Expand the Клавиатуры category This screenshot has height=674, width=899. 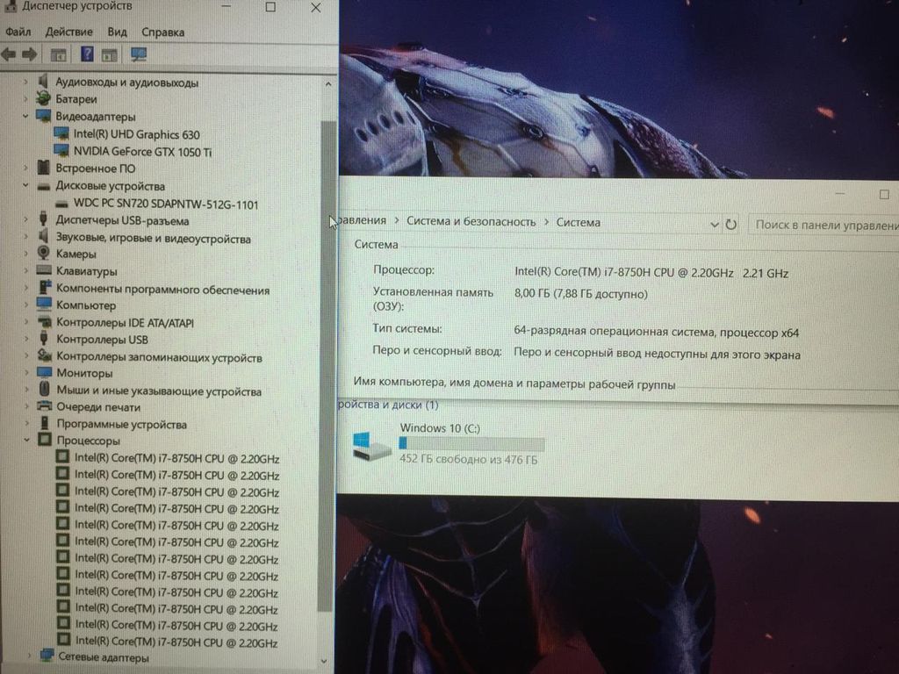(x=26, y=271)
